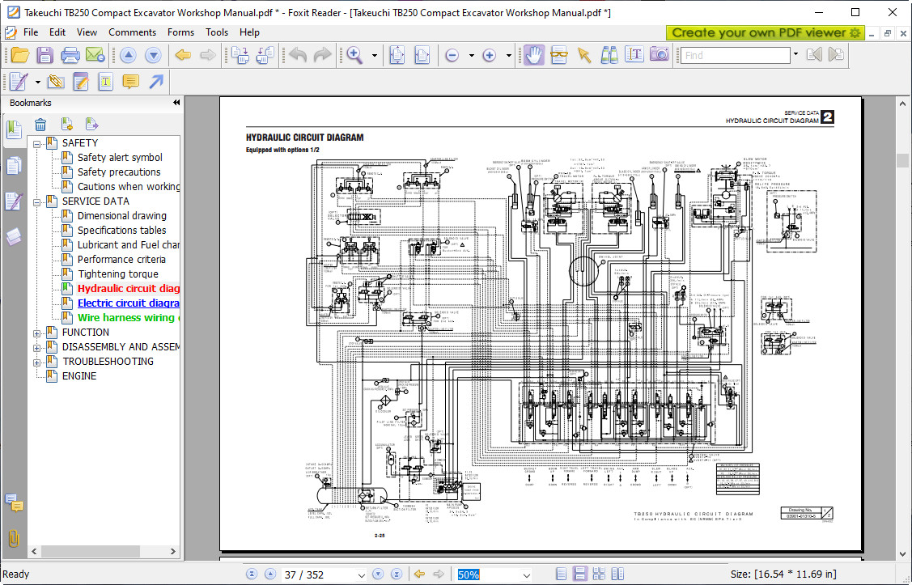
Task: Delete bookmark using trash icon
Action: (40, 125)
